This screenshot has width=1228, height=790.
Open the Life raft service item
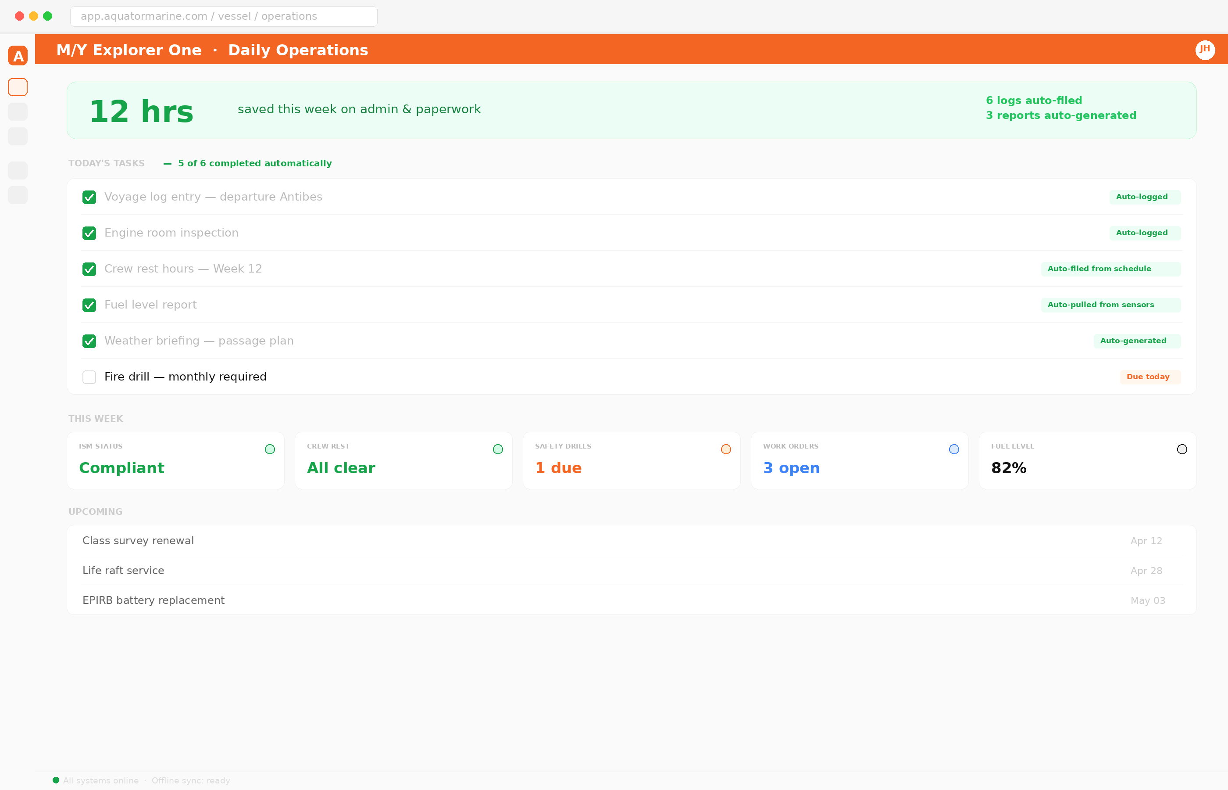(124, 571)
